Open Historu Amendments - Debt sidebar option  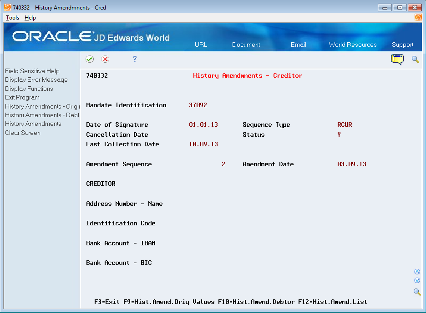click(x=42, y=115)
